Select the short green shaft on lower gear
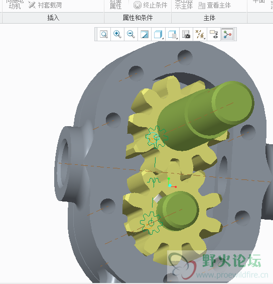The image size is (273, 284). click(178, 211)
